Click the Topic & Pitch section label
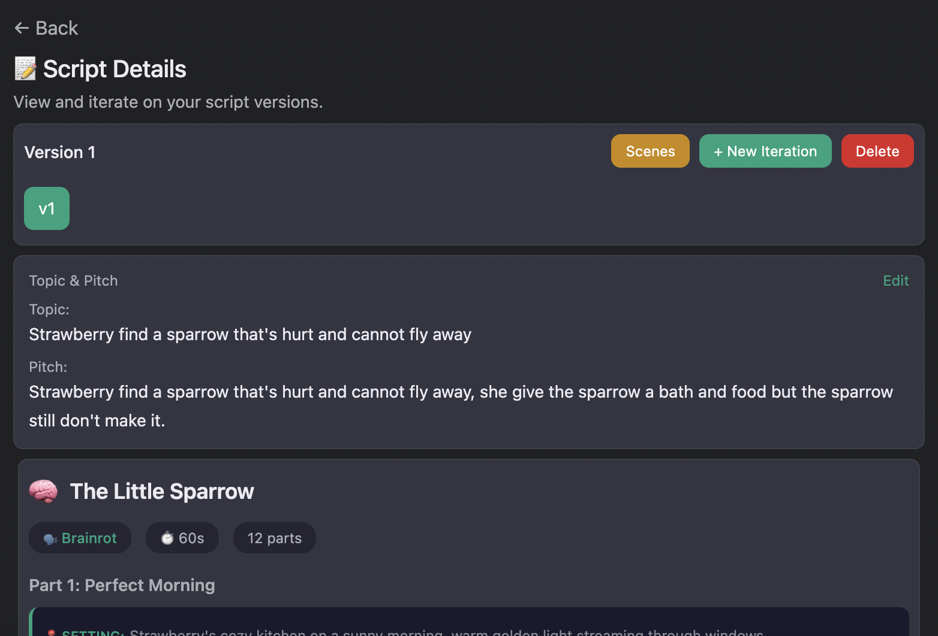The image size is (938, 636). [x=73, y=281]
